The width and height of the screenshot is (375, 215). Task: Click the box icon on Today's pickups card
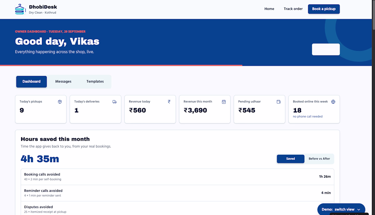click(x=60, y=102)
